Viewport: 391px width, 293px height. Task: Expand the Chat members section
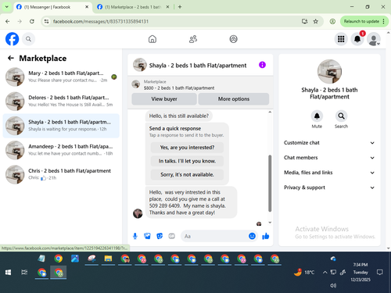[329, 158]
